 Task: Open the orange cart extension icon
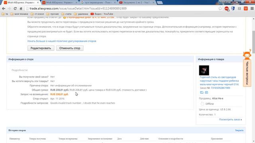pos(246,9)
